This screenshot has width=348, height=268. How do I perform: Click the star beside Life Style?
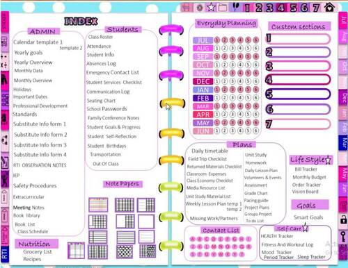point(328,160)
